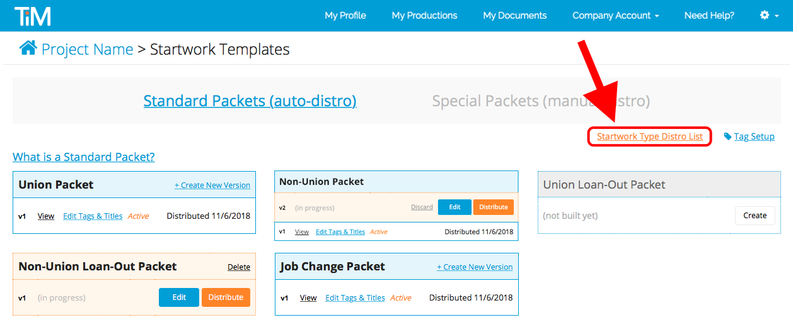The image size is (793, 332).
Task: Click the Union Loan-Out Packet heading
Action: point(605,185)
